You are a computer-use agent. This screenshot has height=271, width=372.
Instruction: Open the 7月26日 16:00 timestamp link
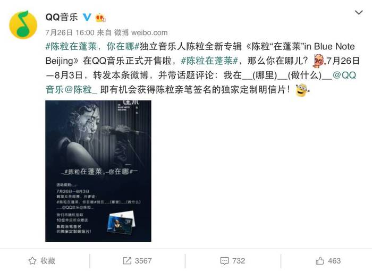coord(70,32)
